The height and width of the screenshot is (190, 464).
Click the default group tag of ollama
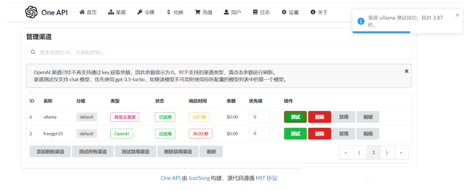[x=87, y=117]
